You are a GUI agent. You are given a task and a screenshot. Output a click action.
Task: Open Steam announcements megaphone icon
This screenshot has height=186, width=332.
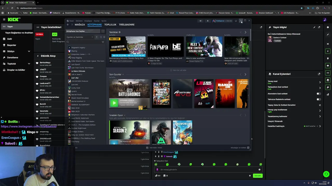click(200, 21)
